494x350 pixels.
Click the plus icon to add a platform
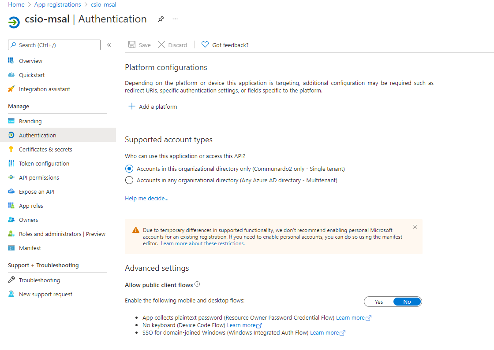(131, 107)
